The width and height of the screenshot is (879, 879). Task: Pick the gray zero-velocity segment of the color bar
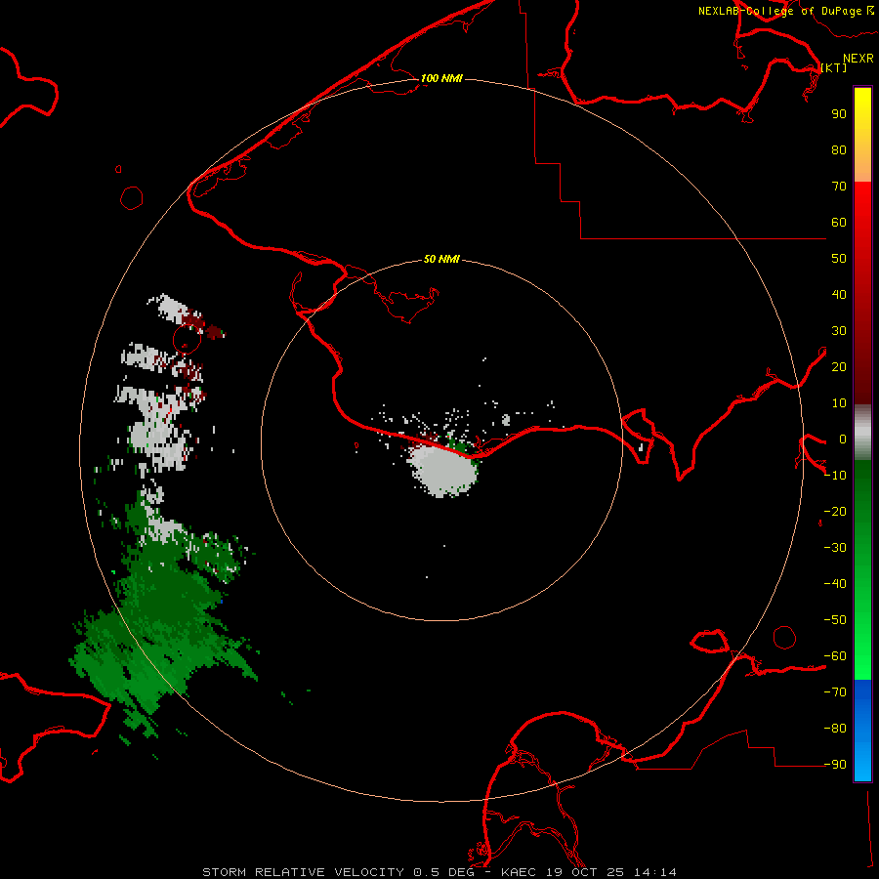click(862, 433)
